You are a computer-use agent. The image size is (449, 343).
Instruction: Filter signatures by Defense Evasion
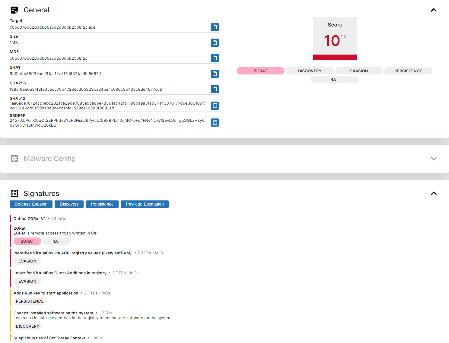click(31, 204)
